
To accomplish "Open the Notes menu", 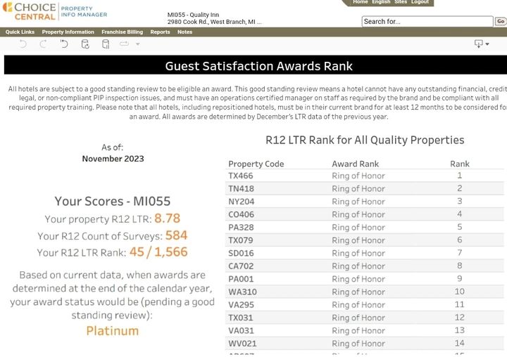I will tap(184, 32).
